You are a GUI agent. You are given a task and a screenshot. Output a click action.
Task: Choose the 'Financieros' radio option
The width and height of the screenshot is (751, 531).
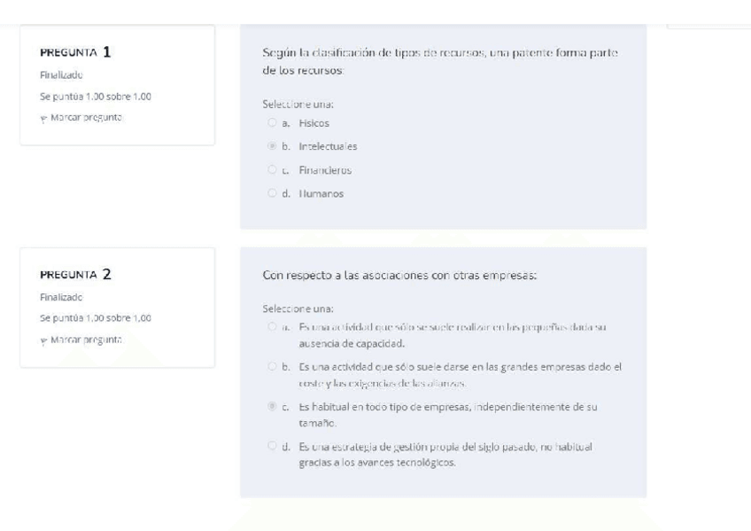coord(271,170)
